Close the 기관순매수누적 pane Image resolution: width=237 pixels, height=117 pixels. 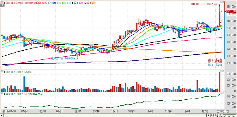pyautogui.click(x=223, y=93)
